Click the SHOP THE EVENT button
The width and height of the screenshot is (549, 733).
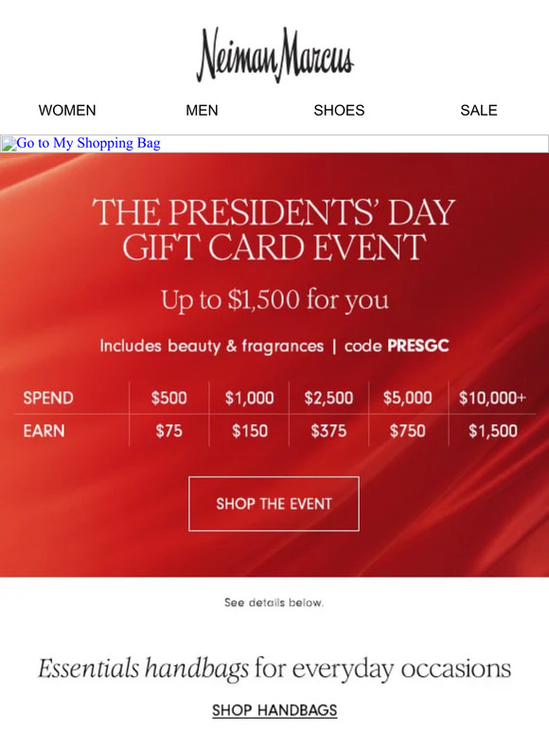pyautogui.click(x=274, y=504)
